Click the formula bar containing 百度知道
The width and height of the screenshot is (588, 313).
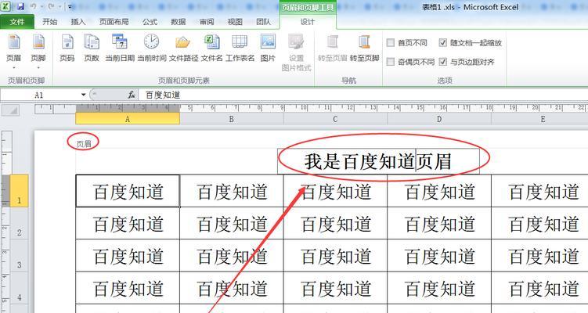363,95
